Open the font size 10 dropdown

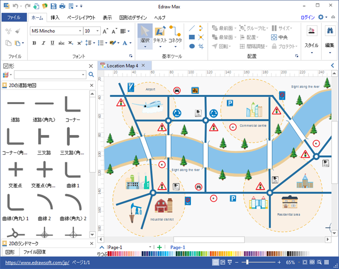tap(97, 31)
